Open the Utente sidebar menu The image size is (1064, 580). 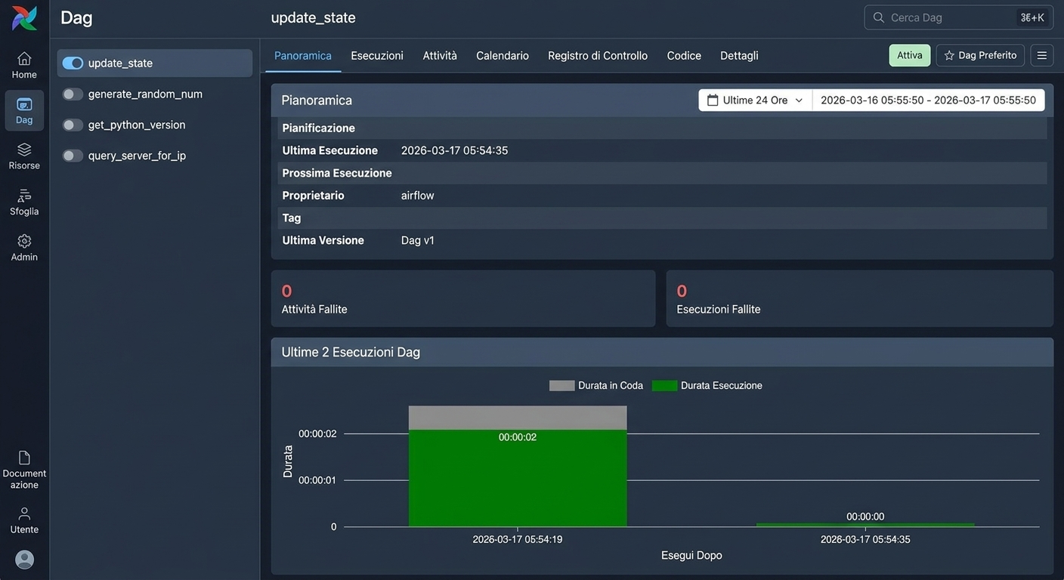(24, 520)
